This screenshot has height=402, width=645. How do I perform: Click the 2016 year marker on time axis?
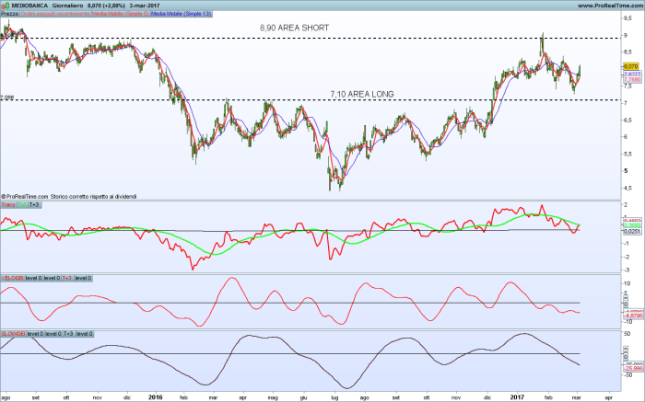(x=154, y=396)
